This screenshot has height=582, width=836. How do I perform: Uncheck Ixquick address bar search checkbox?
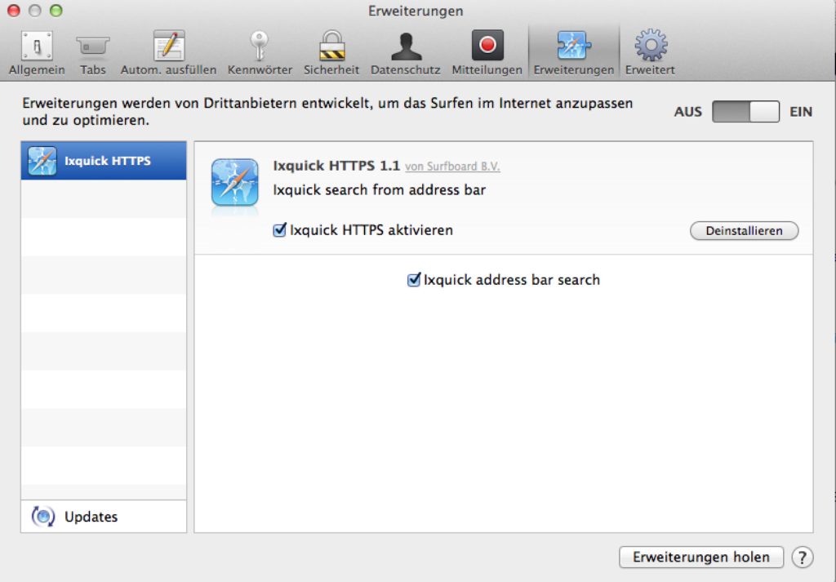414,280
